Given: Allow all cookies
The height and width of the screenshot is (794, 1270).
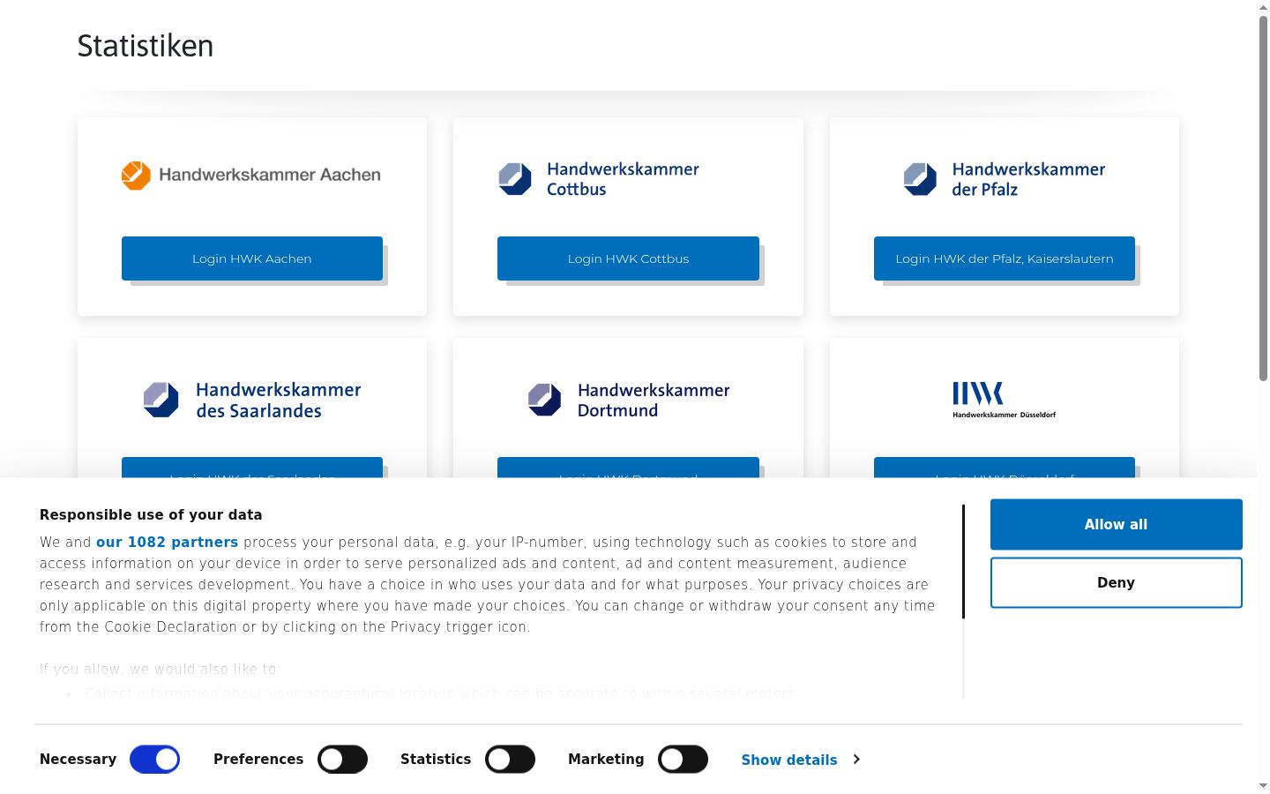Looking at the screenshot, I should tap(1117, 524).
